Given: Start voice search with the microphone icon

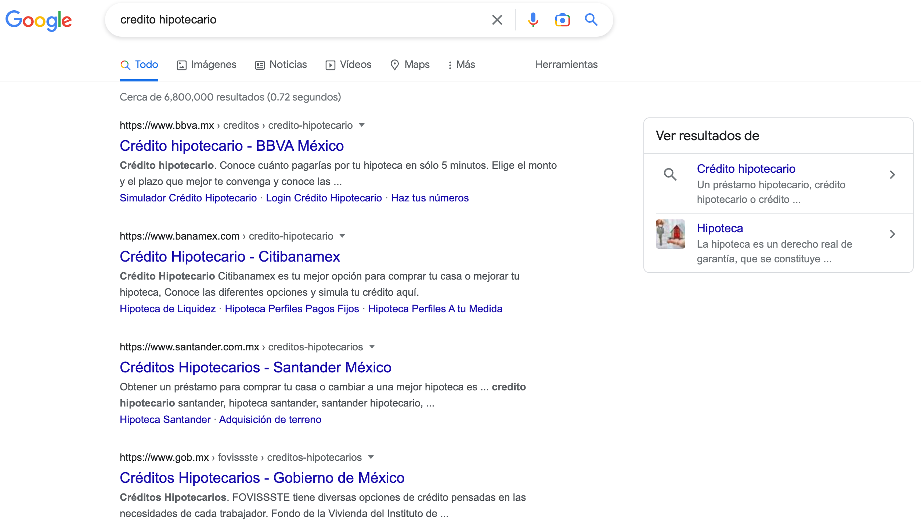Looking at the screenshot, I should pyautogui.click(x=533, y=20).
